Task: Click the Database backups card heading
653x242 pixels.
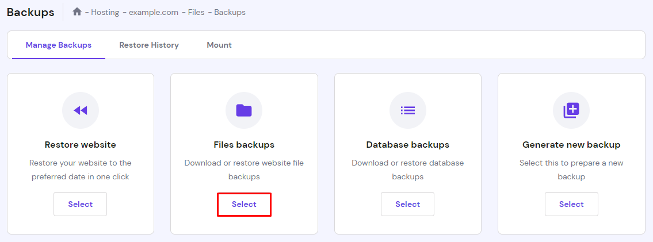Action: click(x=408, y=145)
